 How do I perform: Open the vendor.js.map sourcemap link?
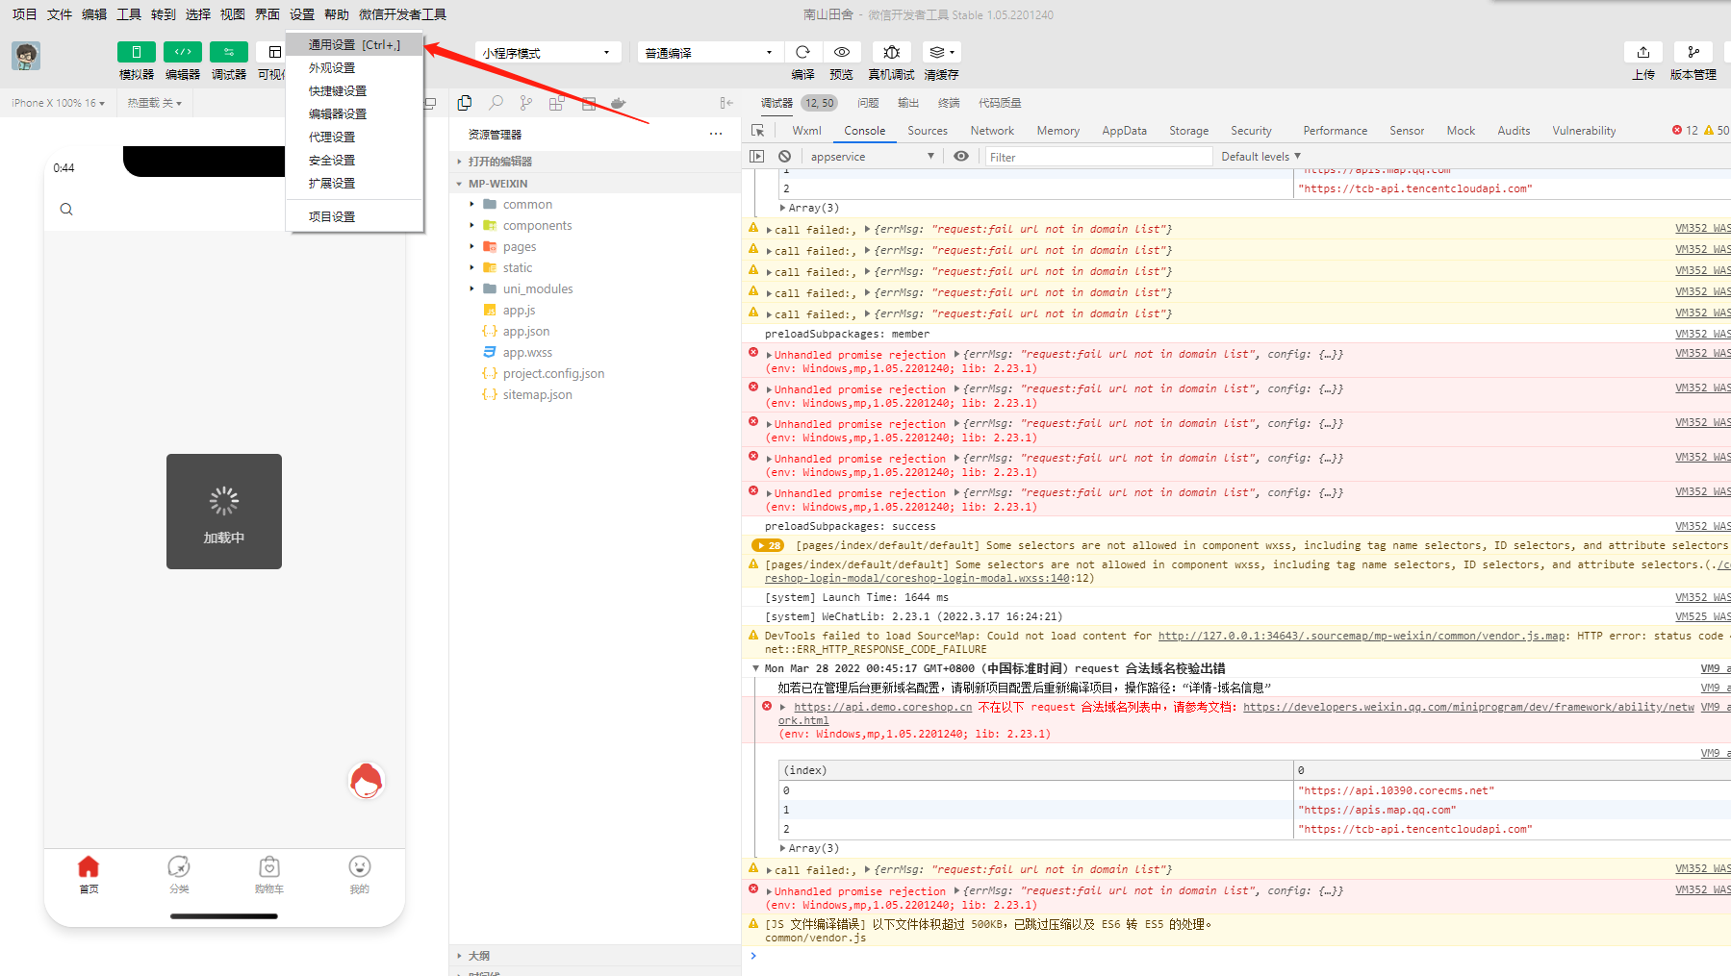point(1362,636)
